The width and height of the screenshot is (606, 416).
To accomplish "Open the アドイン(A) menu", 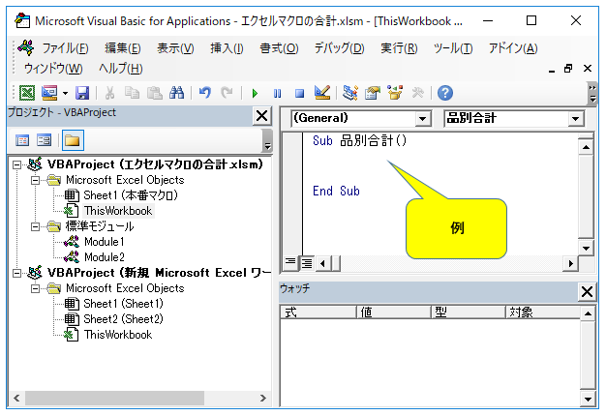I will pos(513,48).
